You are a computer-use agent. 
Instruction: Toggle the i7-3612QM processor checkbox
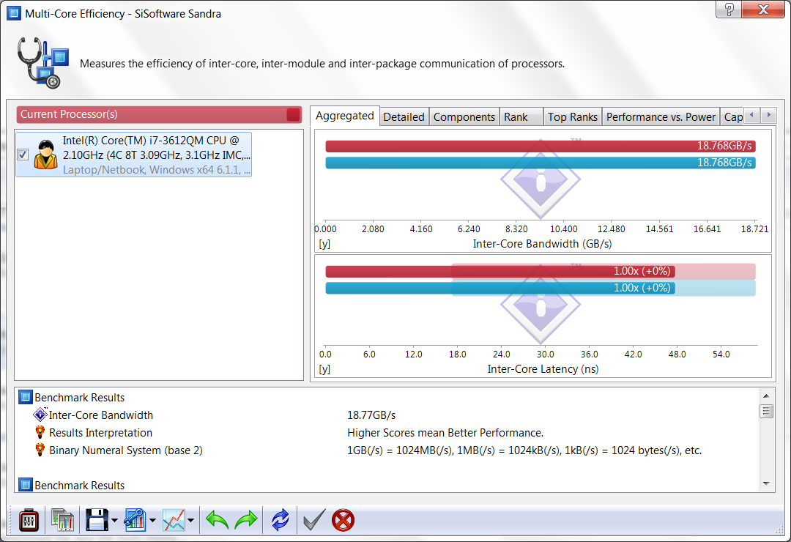(22, 155)
